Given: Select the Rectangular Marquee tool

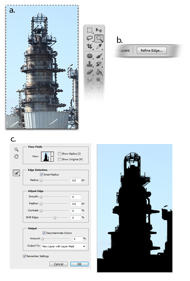Looking at the screenshot, I should [90, 30].
